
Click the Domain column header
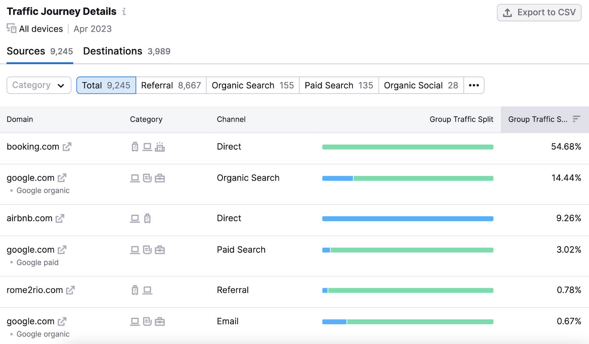click(20, 119)
